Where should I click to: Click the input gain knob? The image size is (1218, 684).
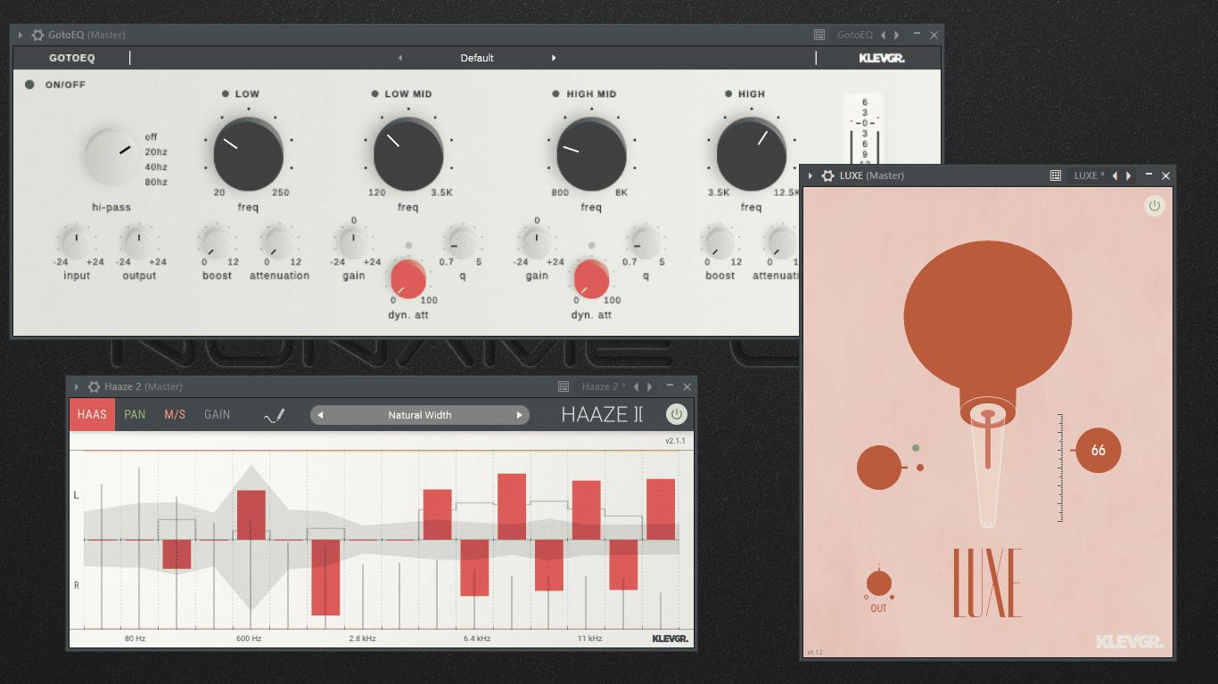[x=75, y=241]
